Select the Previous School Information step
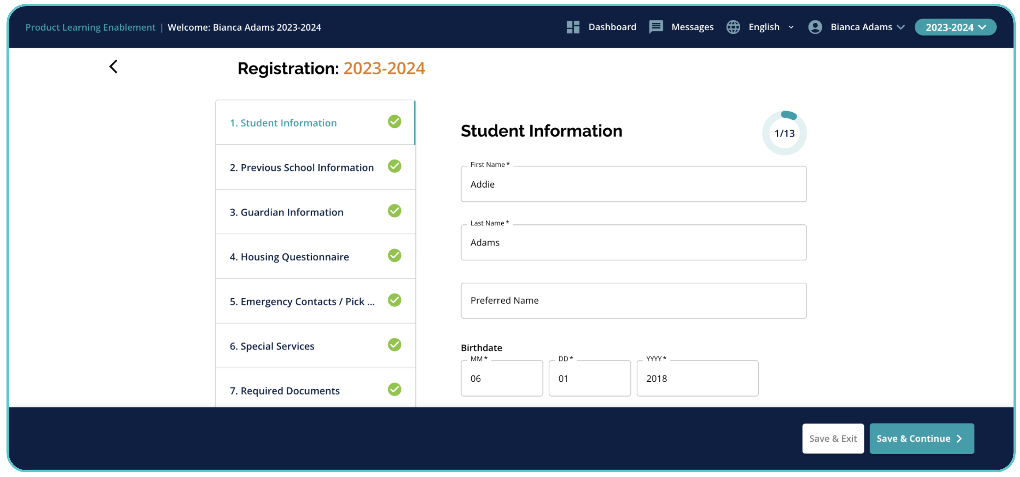The width and height of the screenshot is (1020, 477). (301, 168)
